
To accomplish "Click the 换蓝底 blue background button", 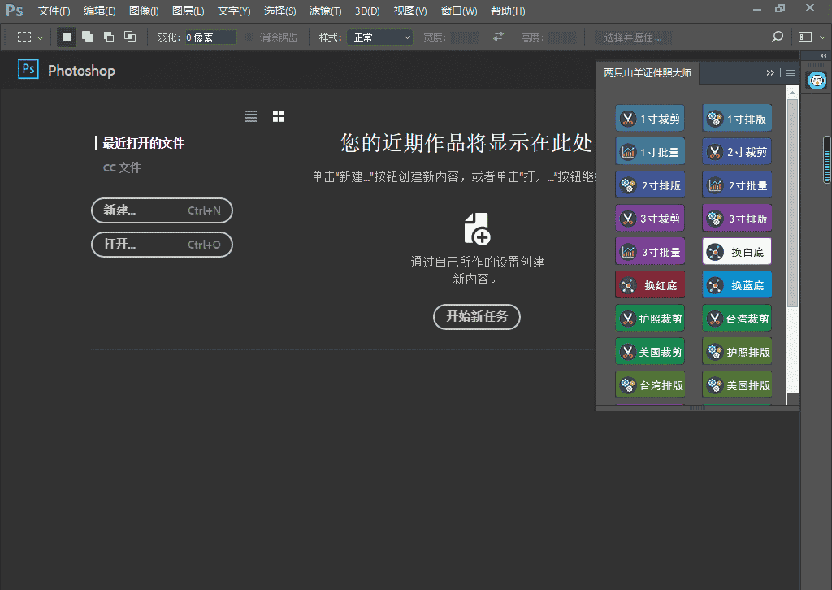I will tap(737, 285).
